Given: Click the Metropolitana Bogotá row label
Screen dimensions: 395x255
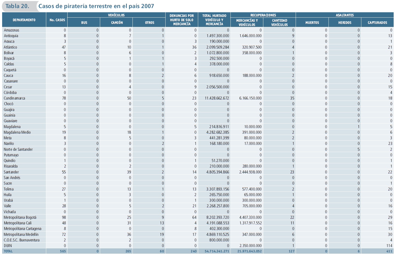Looking at the screenshot, I should click(20, 217).
